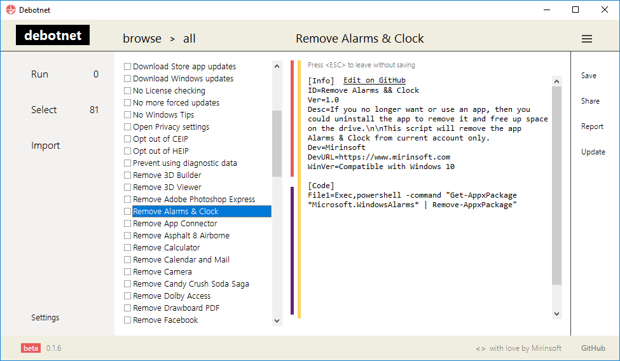Open the Import menu item
Image resolution: width=620 pixels, height=361 pixels.
46,146
